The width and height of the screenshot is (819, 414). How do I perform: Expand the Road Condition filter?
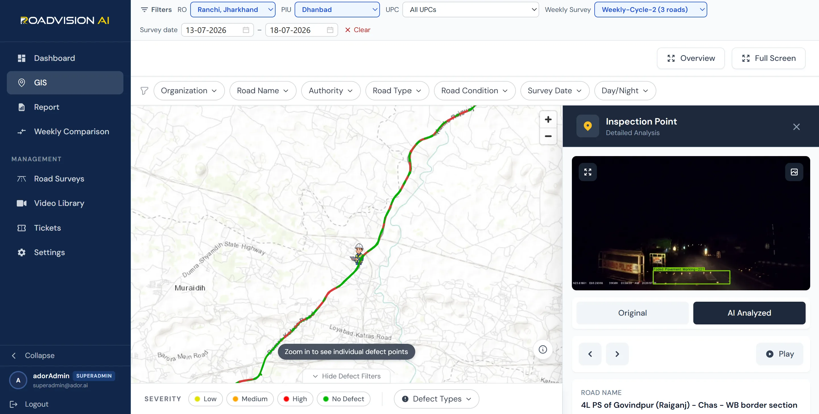[474, 91]
